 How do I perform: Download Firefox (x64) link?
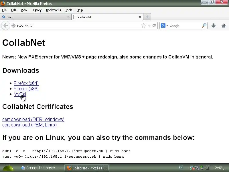pyautogui.click(x=26, y=83)
